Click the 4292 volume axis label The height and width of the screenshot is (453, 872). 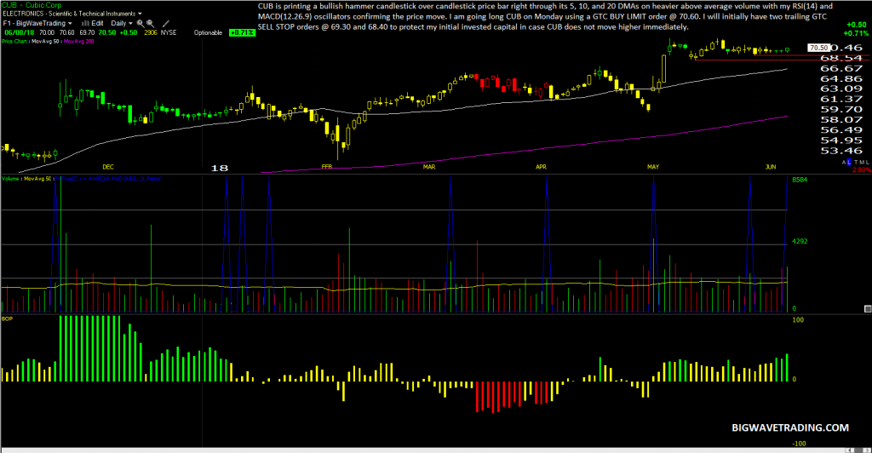point(800,242)
